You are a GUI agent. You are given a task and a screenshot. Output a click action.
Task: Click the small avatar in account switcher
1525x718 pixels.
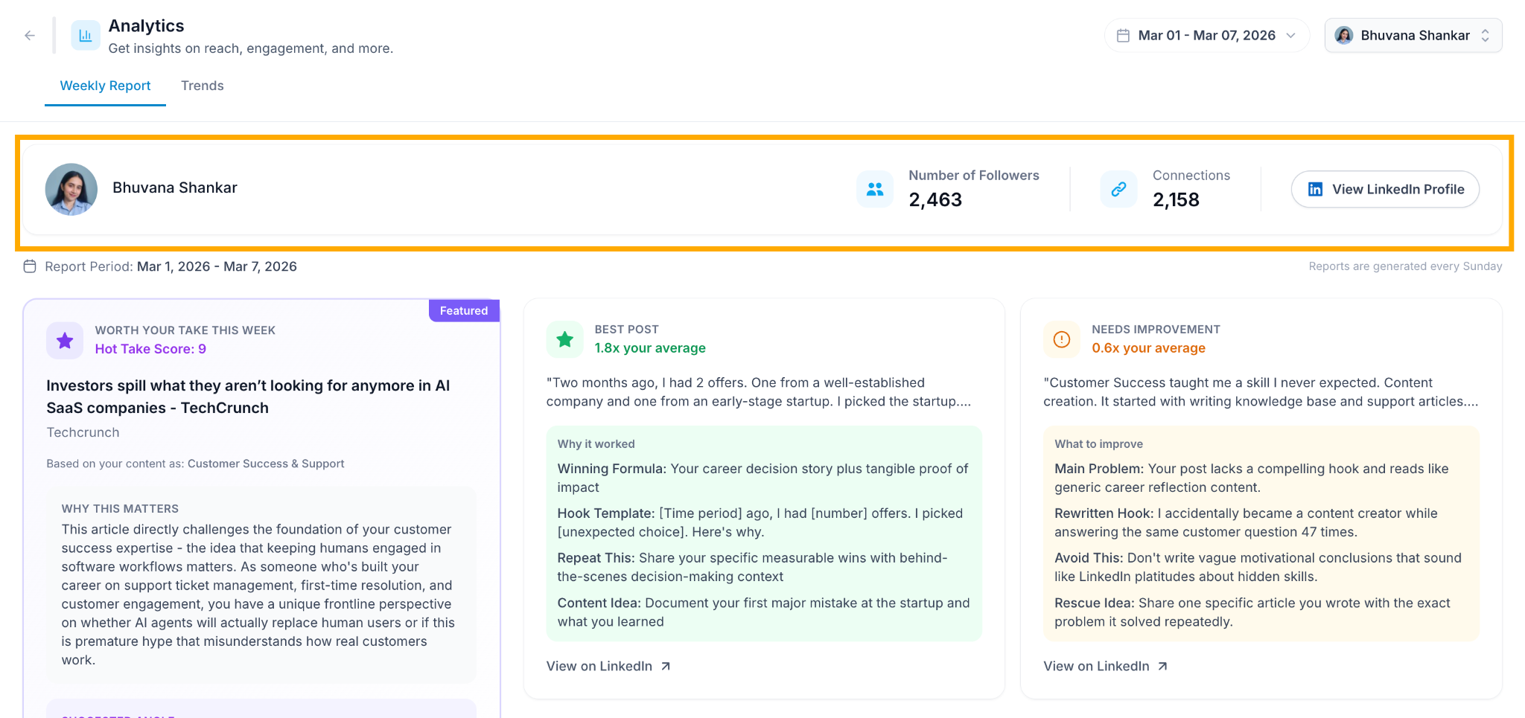[x=1344, y=36]
